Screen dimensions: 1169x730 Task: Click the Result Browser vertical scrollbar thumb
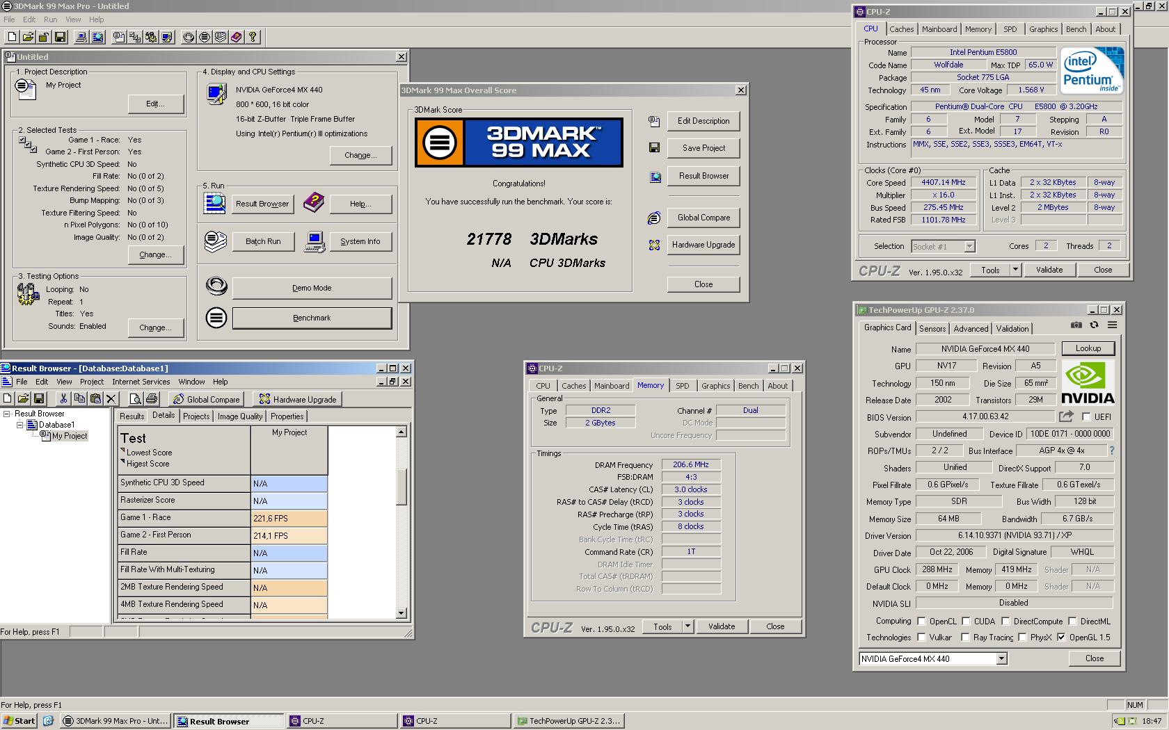coord(401,486)
